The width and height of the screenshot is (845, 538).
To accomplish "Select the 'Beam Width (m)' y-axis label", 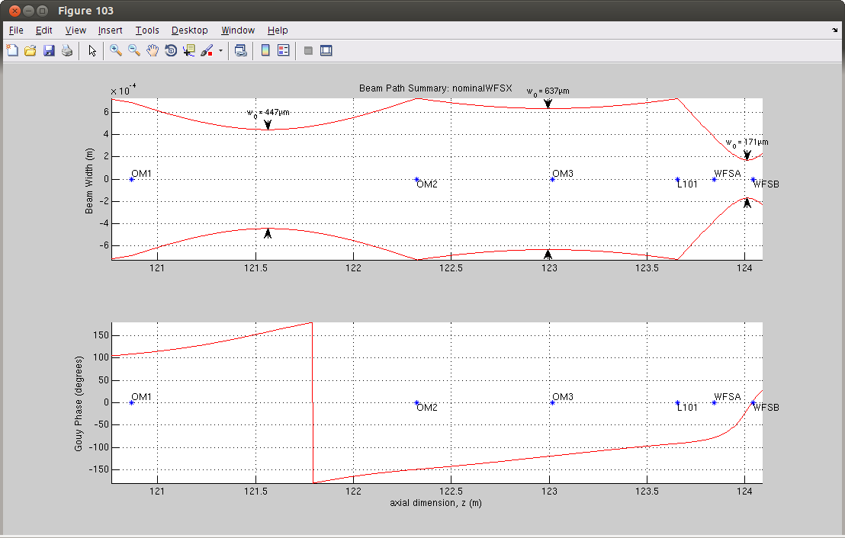I will (x=89, y=181).
